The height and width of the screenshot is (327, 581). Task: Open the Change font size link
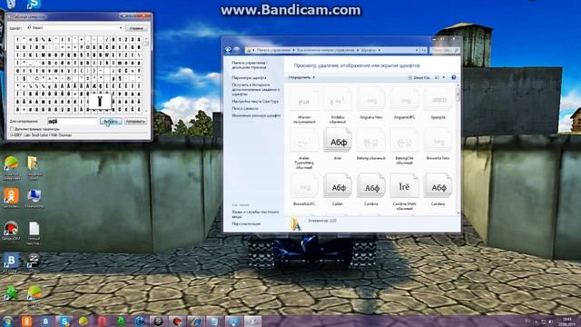point(256,115)
